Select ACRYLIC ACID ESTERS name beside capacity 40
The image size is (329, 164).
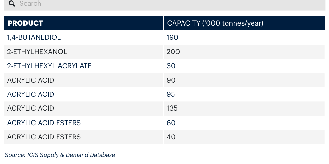(x=44, y=137)
